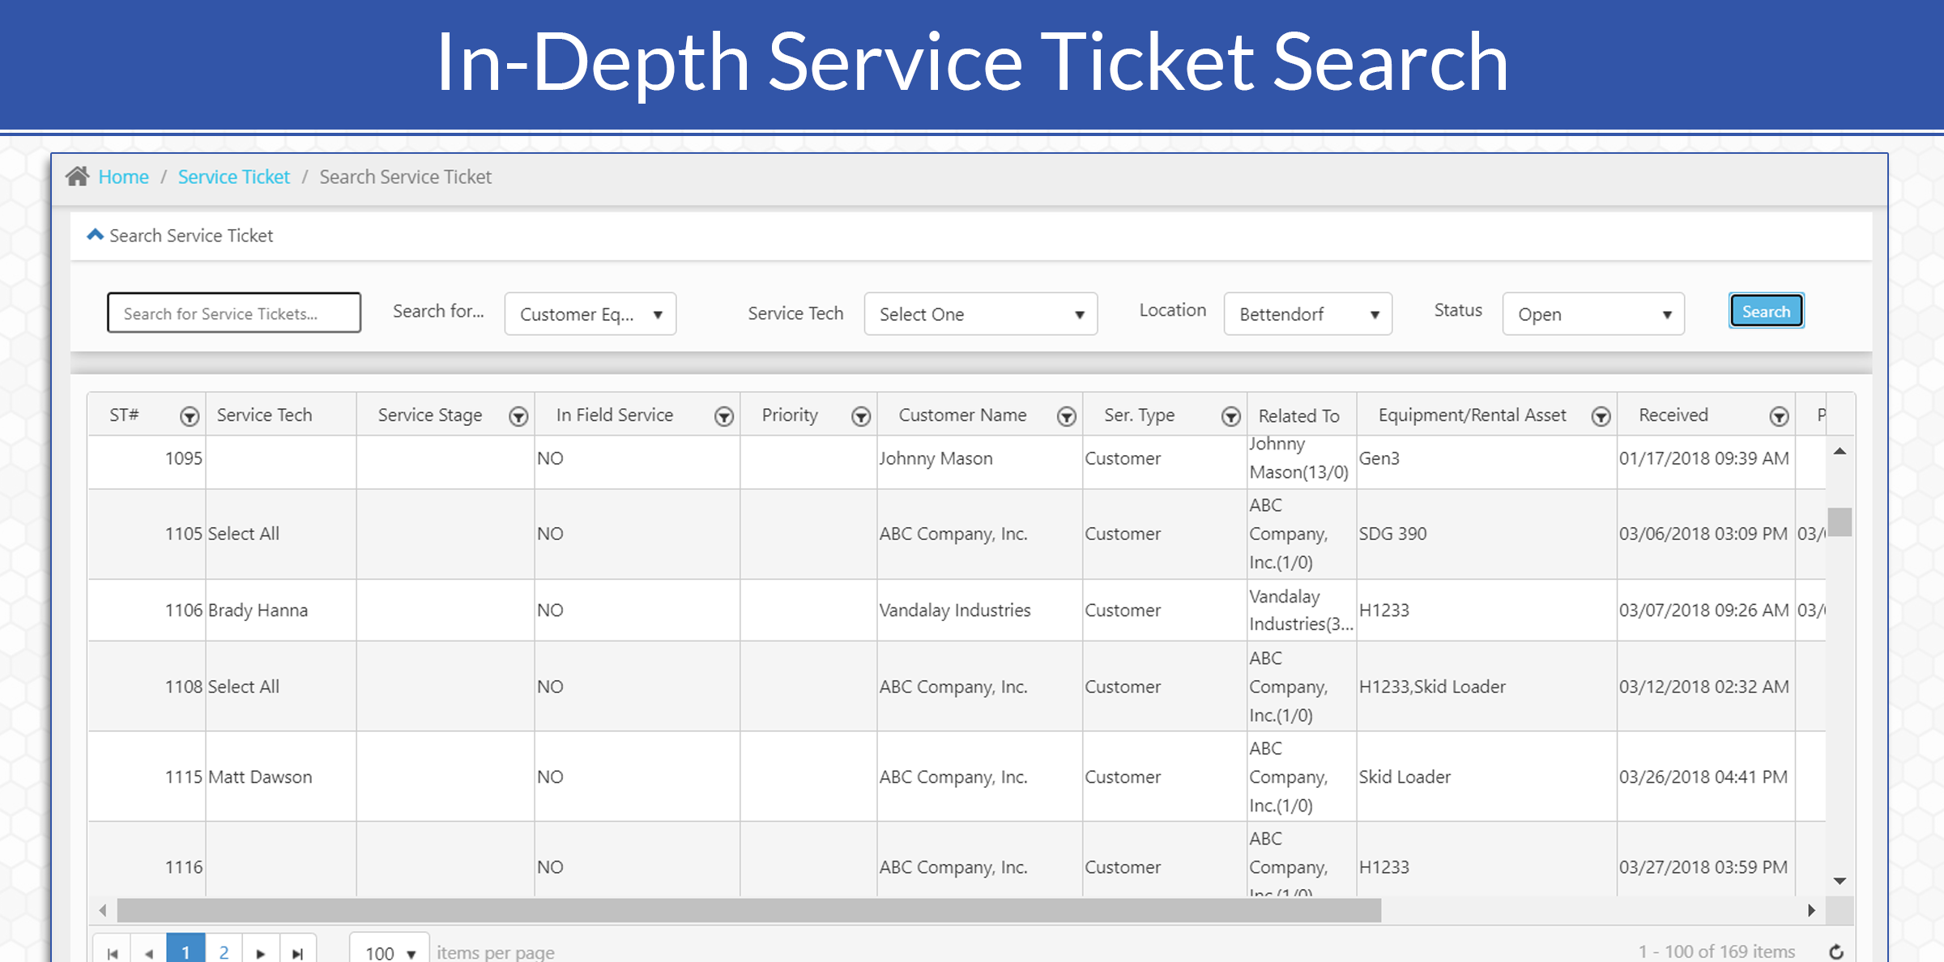Image resolution: width=1944 pixels, height=962 pixels.
Task: Filter the Priority column
Action: point(861,415)
